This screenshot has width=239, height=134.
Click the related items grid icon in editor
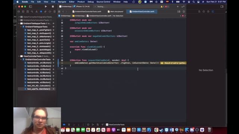59,12
